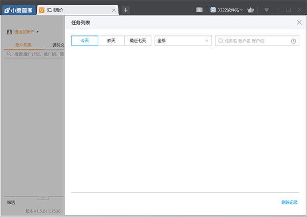Viewport: 307px width, 217px height.
Task: Select the 今天 filter
Action: click(84, 41)
